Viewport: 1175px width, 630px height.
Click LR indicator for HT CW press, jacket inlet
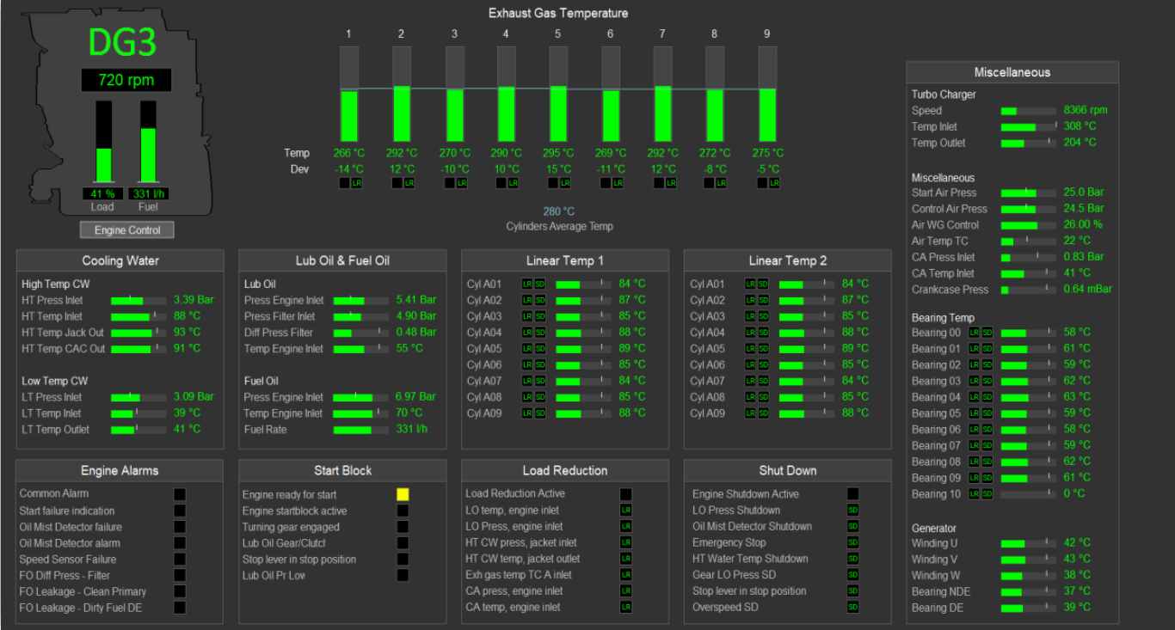[x=626, y=543]
